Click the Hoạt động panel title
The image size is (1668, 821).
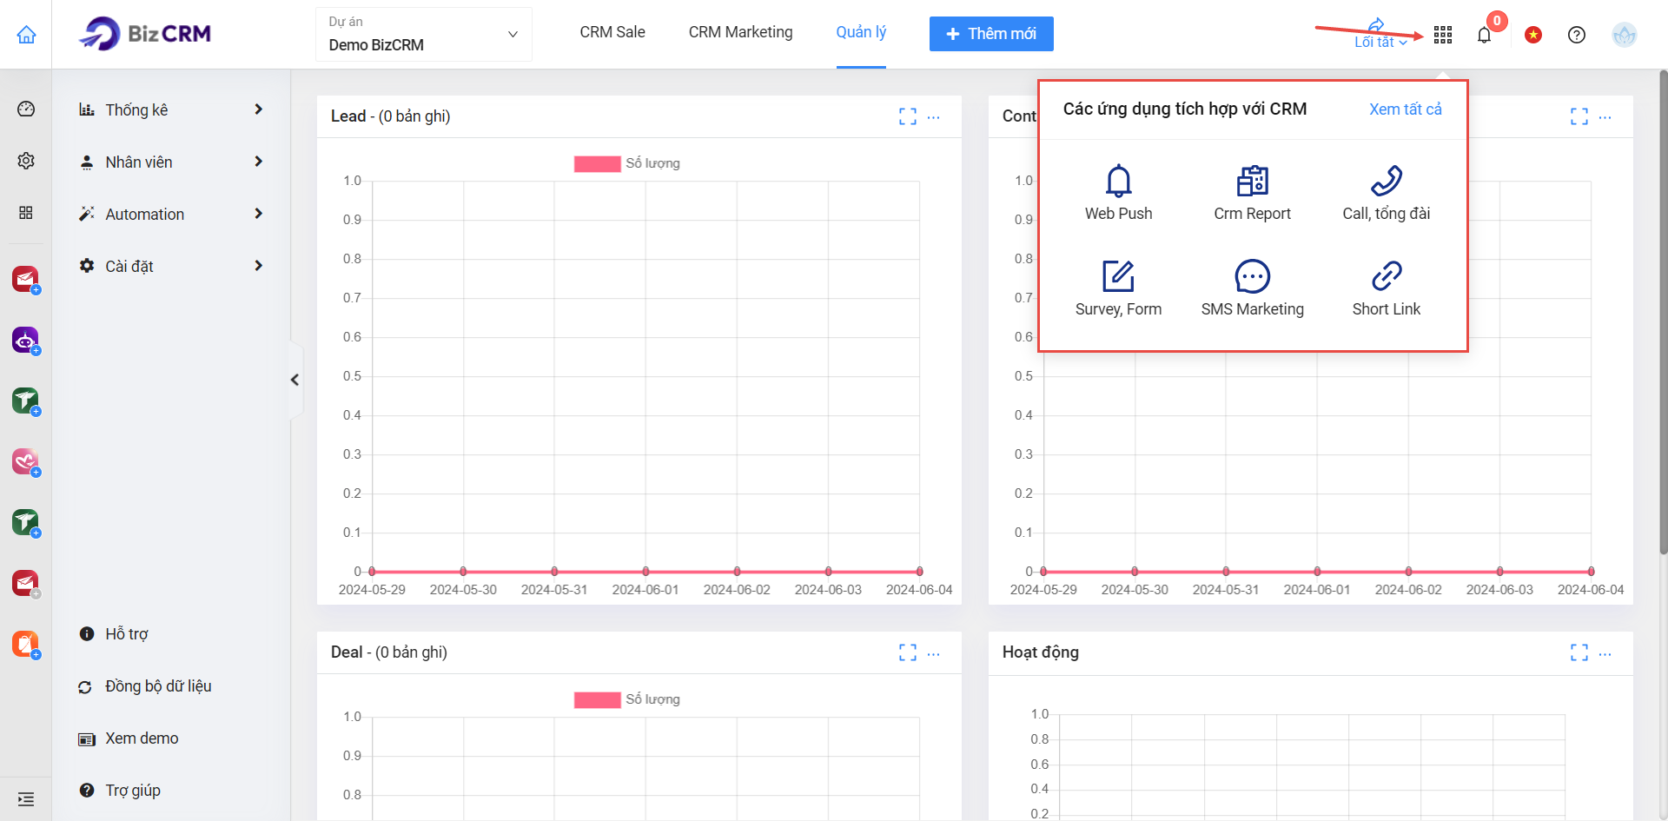pyautogui.click(x=1040, y=652)
